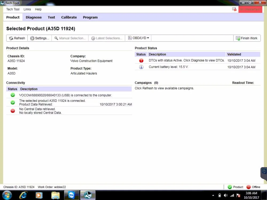Click the taskbar clock showing 3:06 AM
The width and height of the screenshot is (267, 200).
[x=251, y=195]
